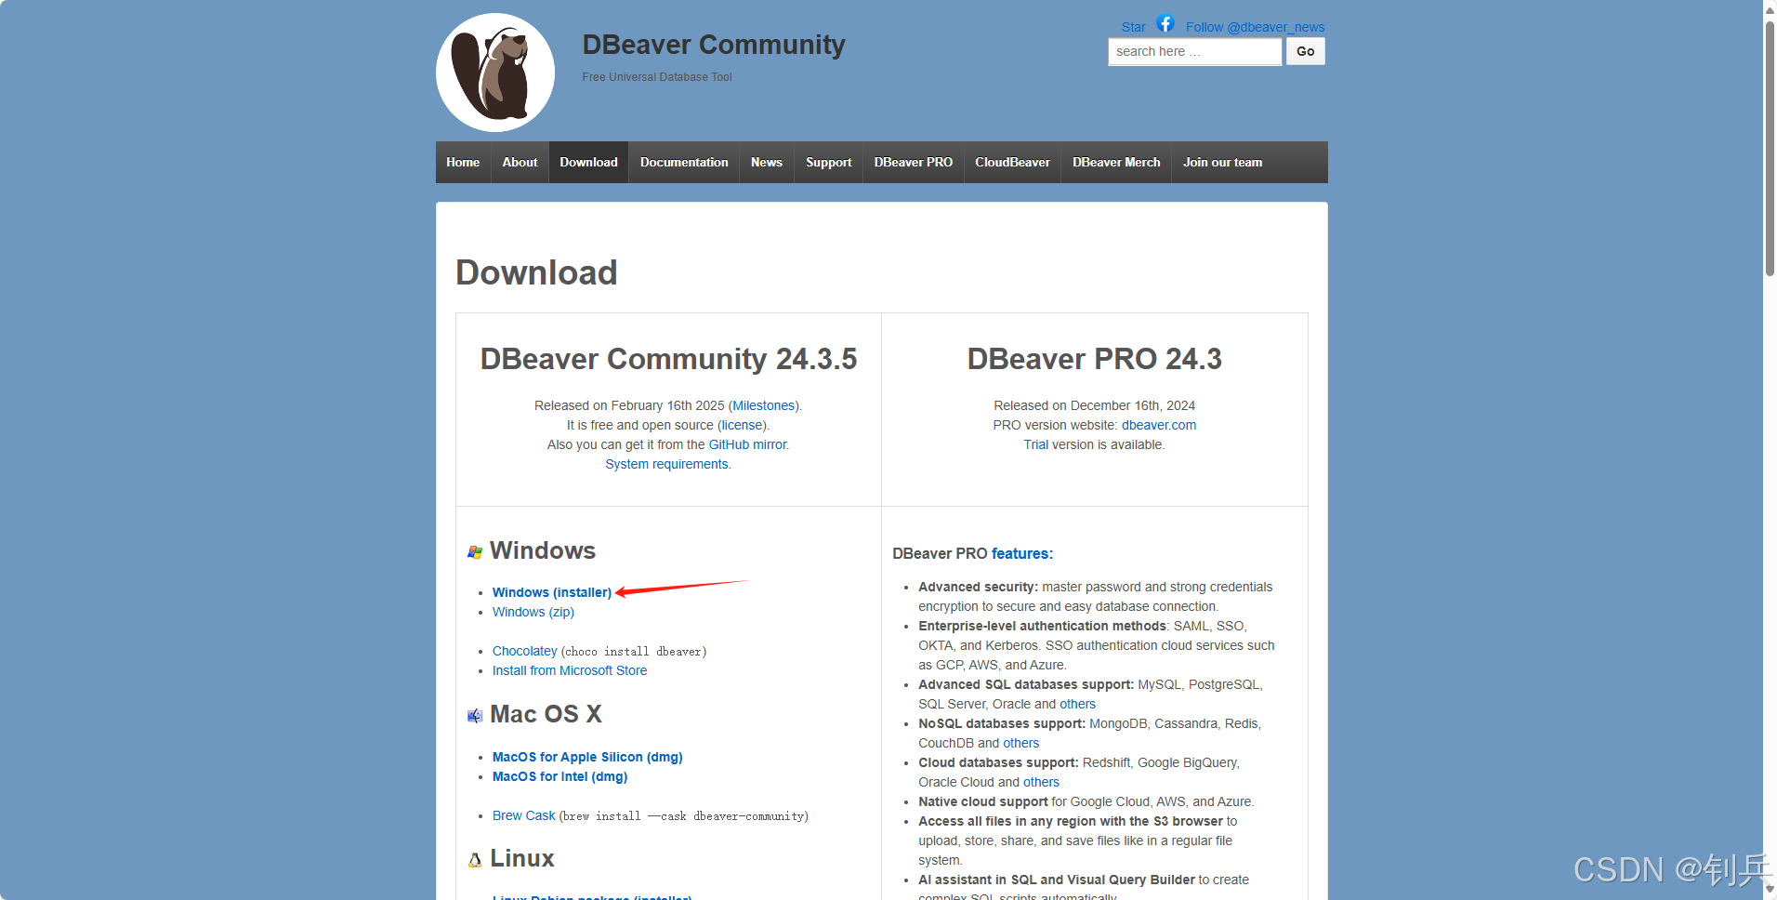Open the DBeaver PRO features link
The height and width of the screenshot is (900, 1777).
(x=1021, y=553)
